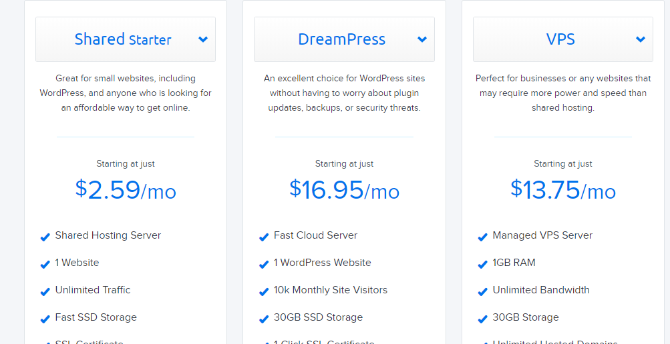Image resolution: width=670 pixels, height=344 pixels.
Task: Click the Fast SSD Storage feature text
Action: click(x=96, y=317)
